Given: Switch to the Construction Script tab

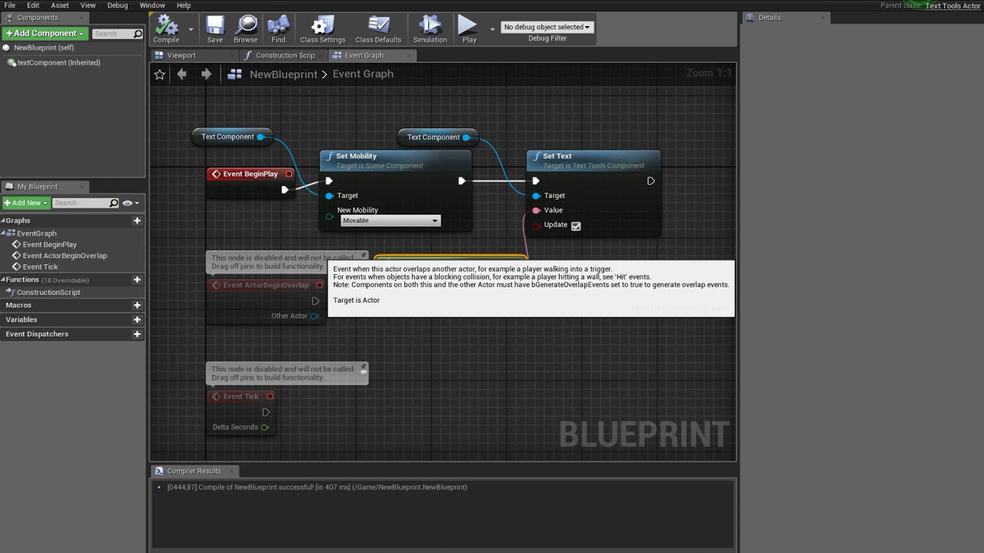Looking at the screenshot, I should coord(285,55).
